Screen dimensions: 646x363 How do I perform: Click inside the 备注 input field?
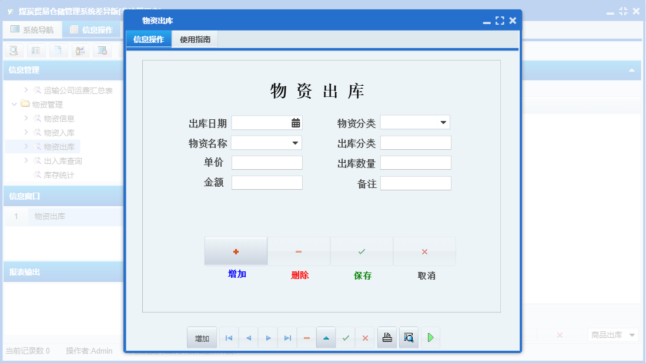(x=416, y=183)
